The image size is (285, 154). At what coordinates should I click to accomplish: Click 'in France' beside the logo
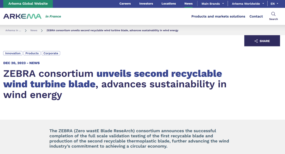click(x=53, y=16)
